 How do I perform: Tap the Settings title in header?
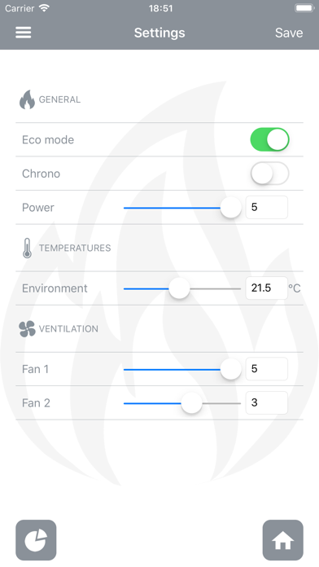click(159, 33)
